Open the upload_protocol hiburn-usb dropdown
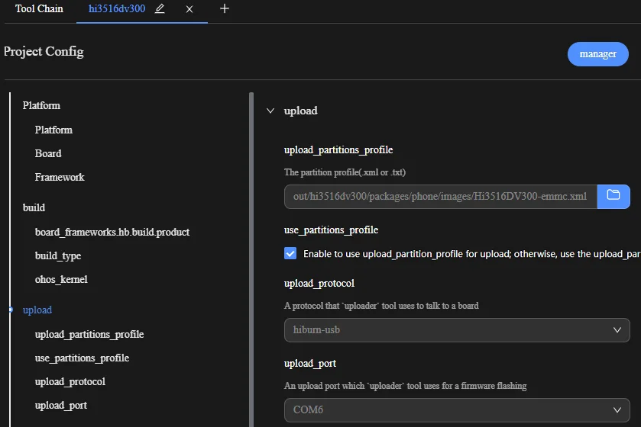This screenshot has height=427, width=641. click(x=457, y=330)
